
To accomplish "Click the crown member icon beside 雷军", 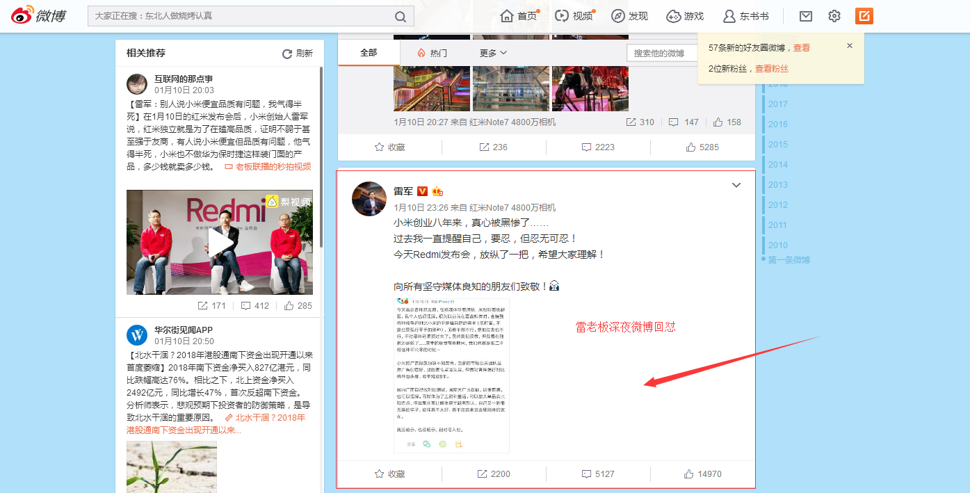I will [x=437, y=191].
